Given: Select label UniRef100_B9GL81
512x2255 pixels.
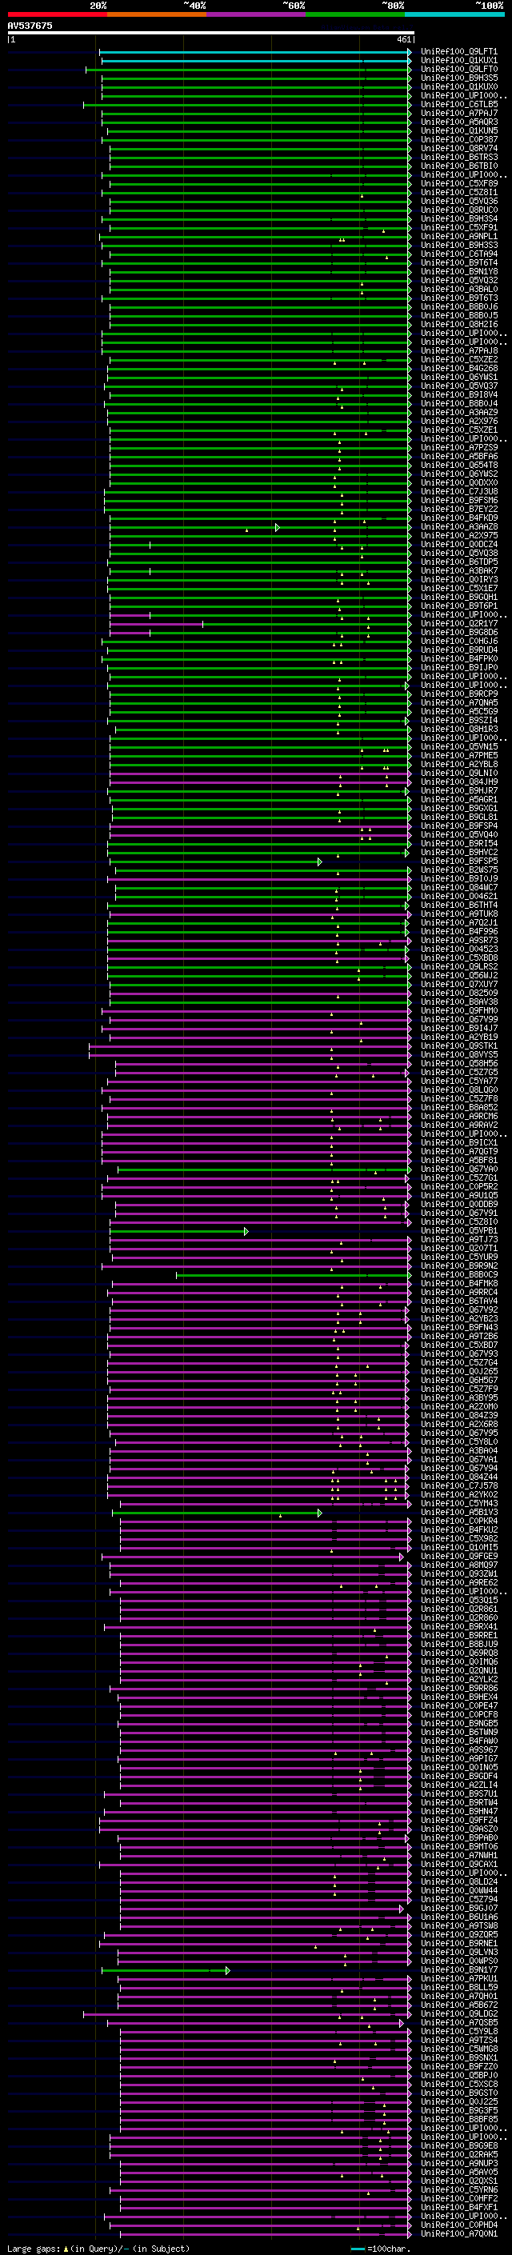Looking at the screenshot, I should 459,816.
